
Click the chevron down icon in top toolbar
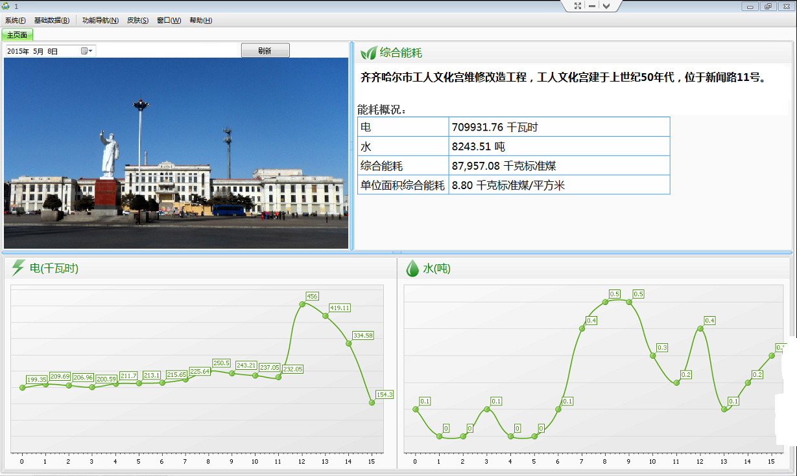point(606,6)
